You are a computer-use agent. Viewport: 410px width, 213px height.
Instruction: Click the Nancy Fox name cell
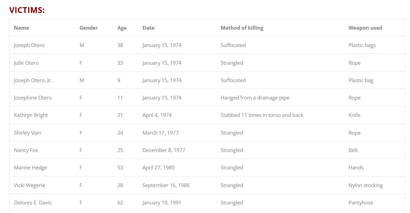[x=26, y=150]
